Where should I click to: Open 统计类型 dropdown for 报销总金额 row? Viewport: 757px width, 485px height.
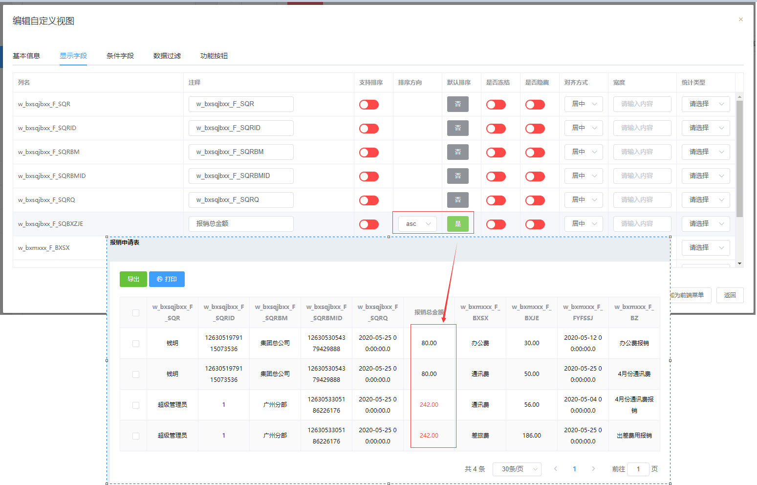pos(706,224)
